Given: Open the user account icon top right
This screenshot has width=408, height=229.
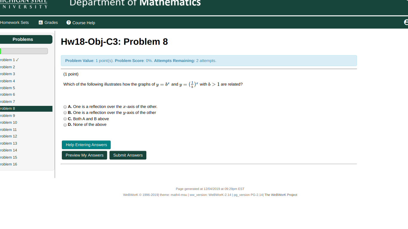Looking at the screenshot, I should (x=406, y=22).
